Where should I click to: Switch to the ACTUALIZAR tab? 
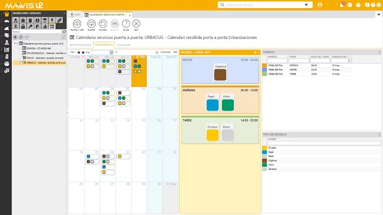(x=123, y=45)
